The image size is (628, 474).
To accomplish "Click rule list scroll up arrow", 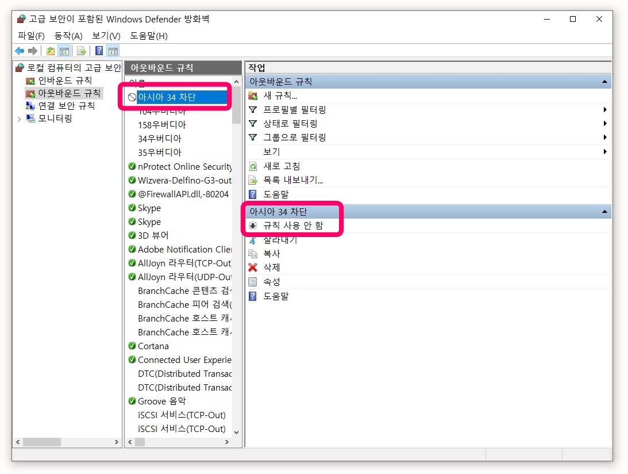I will pyautogui.click(x=236, y=82).
